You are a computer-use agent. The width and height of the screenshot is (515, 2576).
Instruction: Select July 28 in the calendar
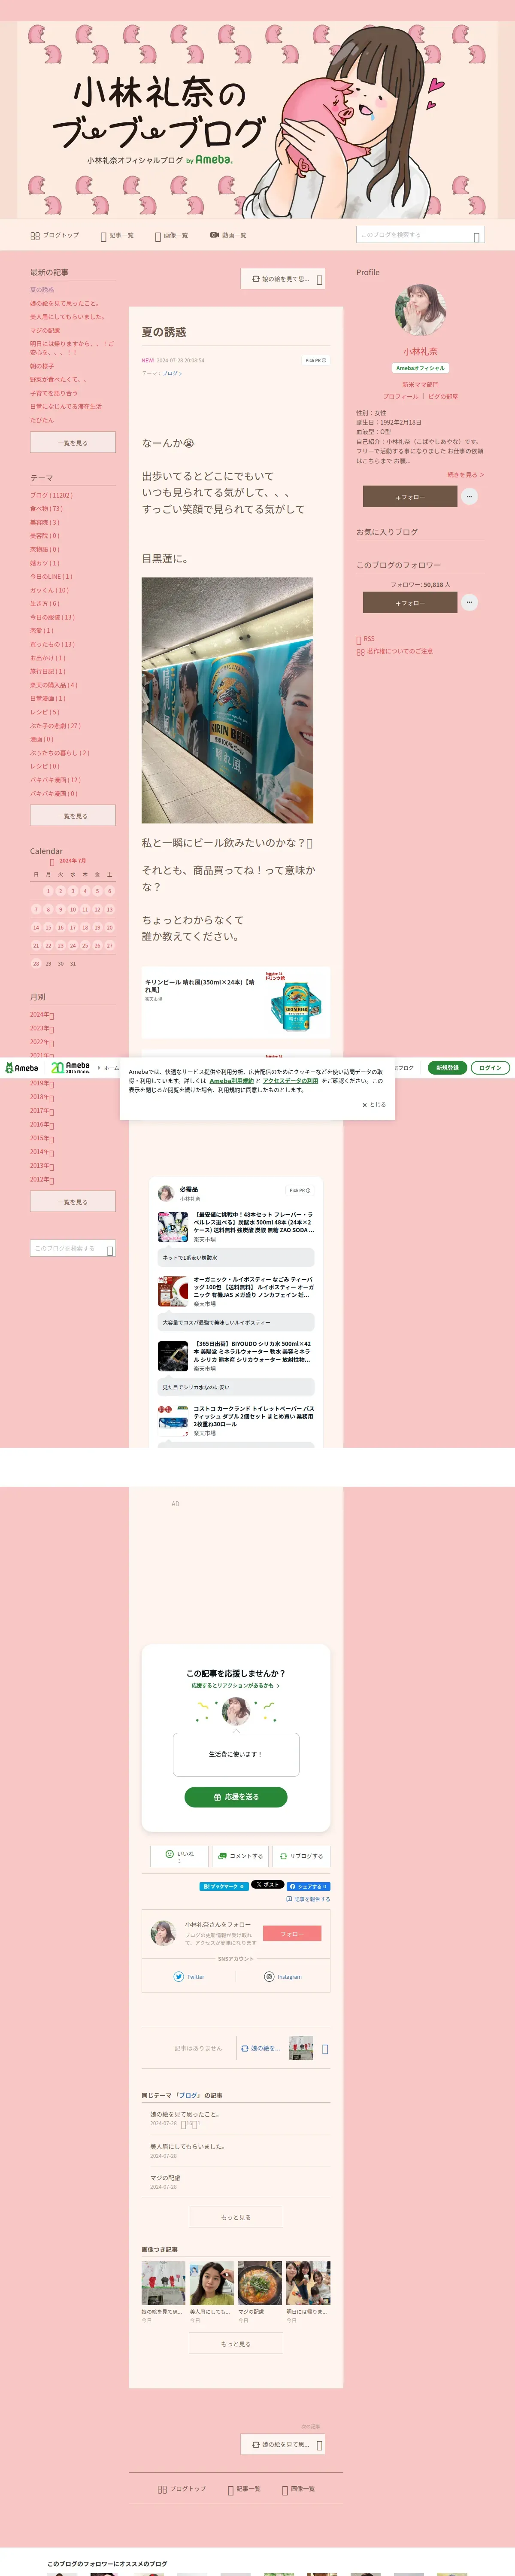pos(36,964)
